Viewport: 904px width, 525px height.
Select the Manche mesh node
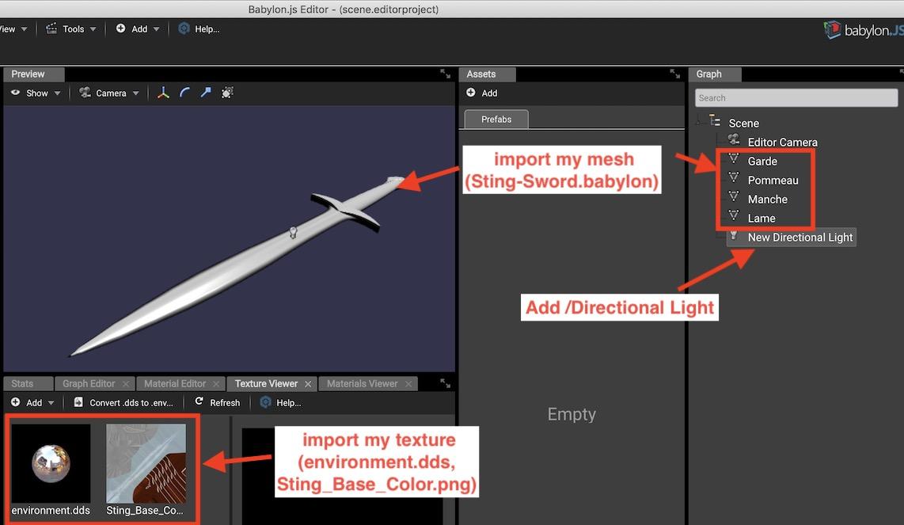pyautogui.click(x=767, y=199)
